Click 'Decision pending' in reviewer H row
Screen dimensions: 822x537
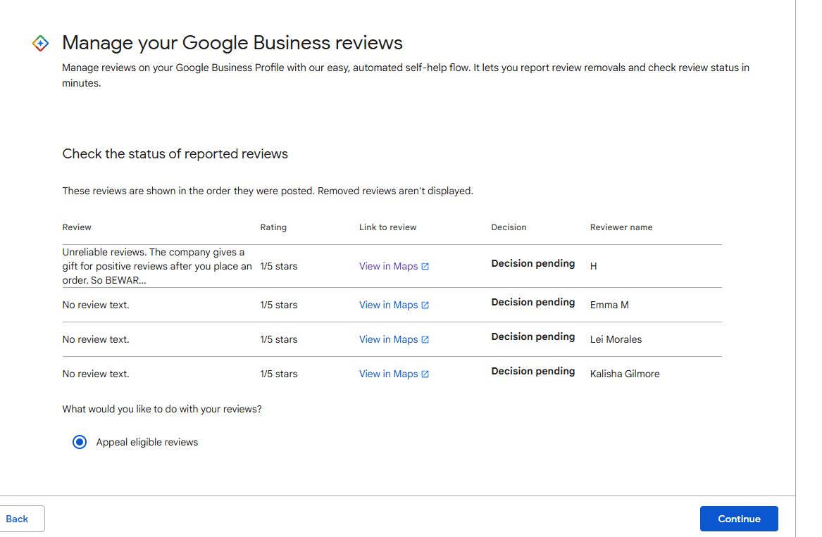[533, 263]
